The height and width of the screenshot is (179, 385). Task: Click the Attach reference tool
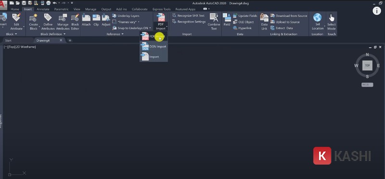pos(86,20)
